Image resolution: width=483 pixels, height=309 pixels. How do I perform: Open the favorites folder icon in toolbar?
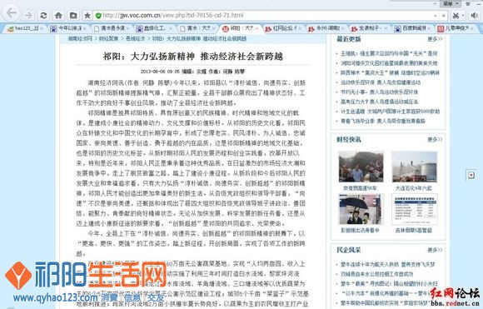click(73, 15)
